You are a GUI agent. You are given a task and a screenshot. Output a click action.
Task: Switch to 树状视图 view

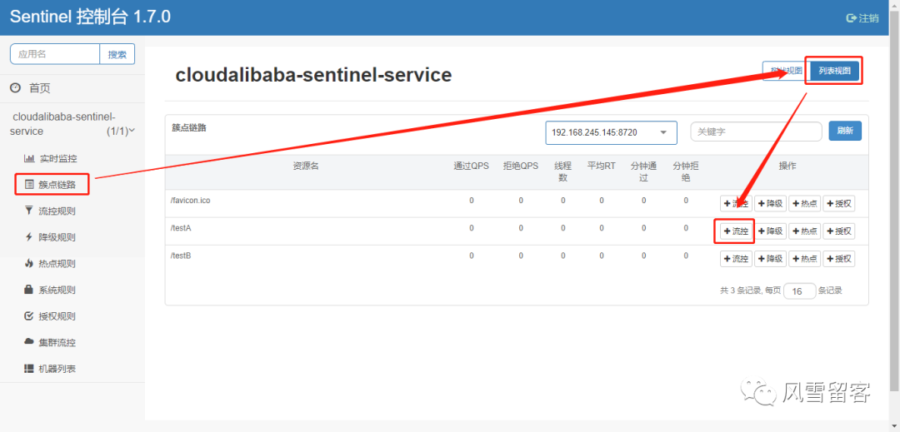click(x=787, y=71)
